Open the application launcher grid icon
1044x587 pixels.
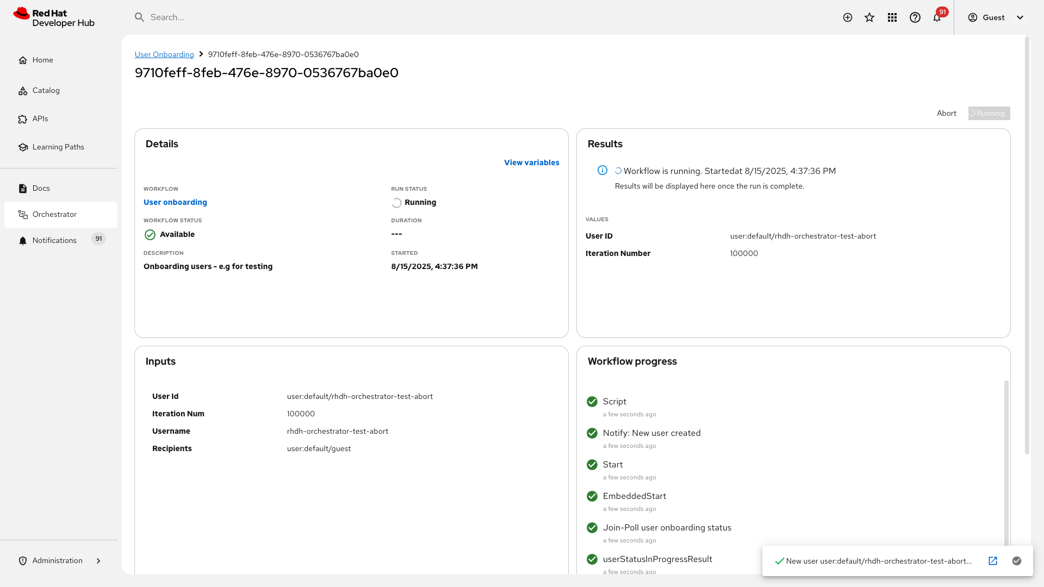point(892,17)
